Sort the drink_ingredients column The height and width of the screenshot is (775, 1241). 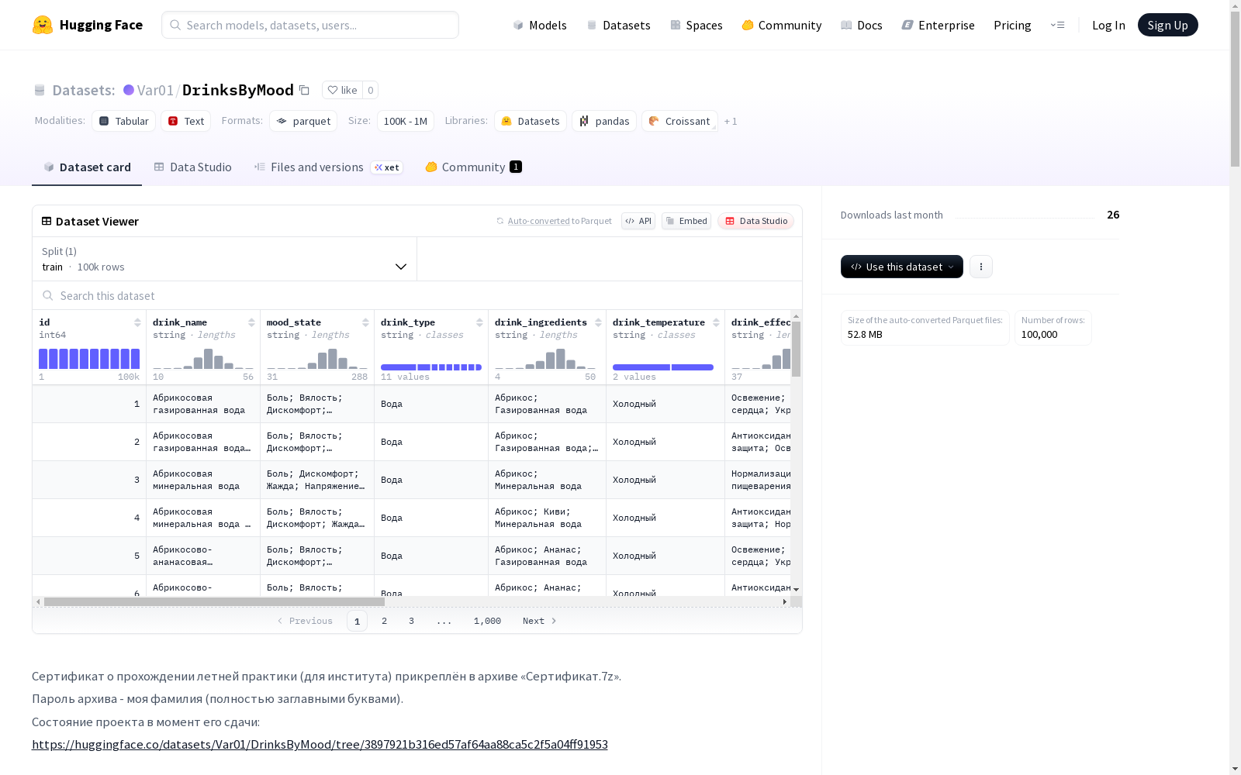coord(598,322)
